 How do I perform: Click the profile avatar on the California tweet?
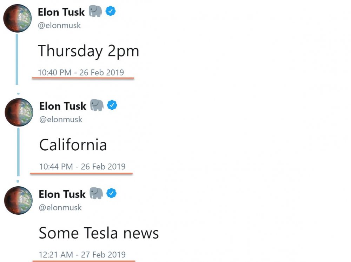click(19, 112)
